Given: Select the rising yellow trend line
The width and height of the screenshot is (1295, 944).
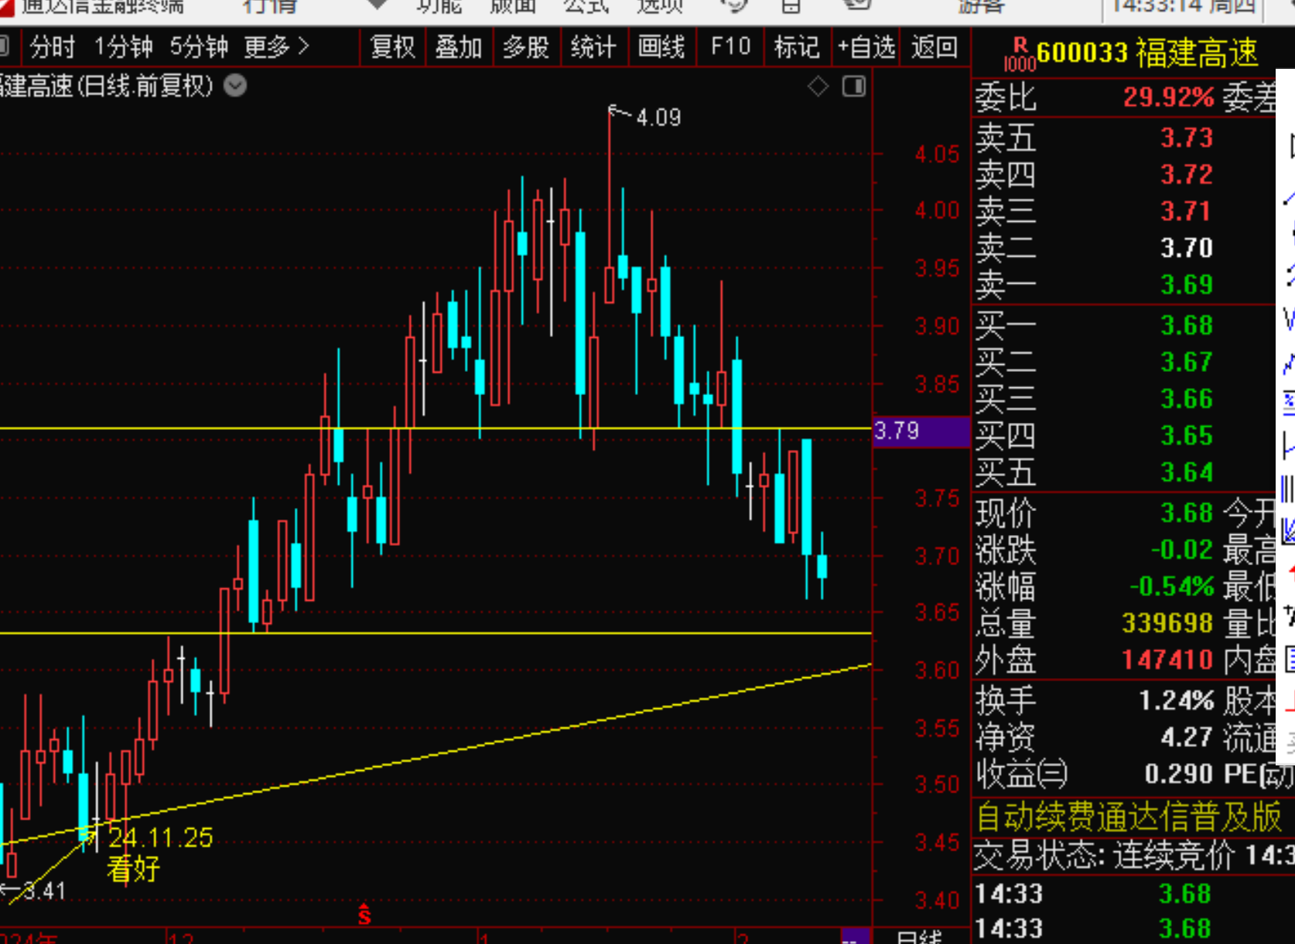Looking at the screenshot, I should [x=436, y=755].
